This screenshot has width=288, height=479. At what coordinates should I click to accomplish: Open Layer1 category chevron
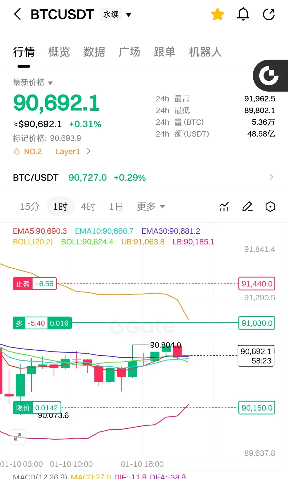coord(89,152)
